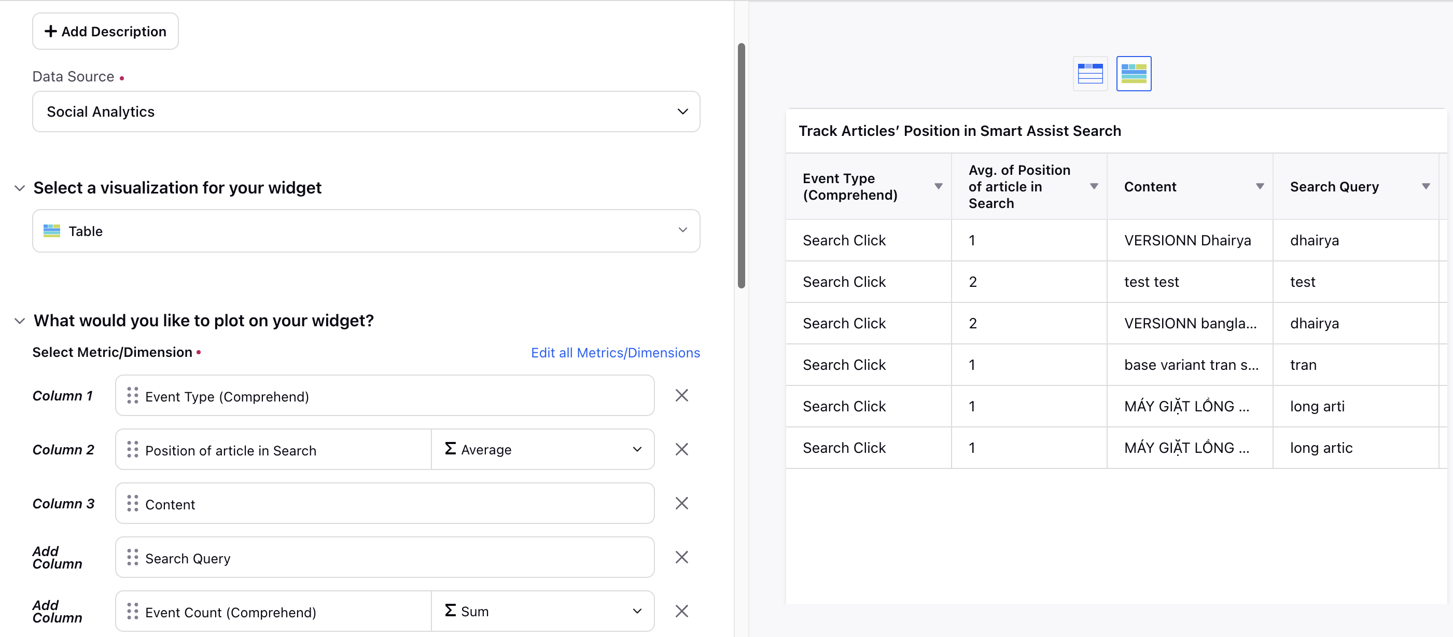Click the 'VERSIONN bangla...' content cell

tap(1190, 323)
